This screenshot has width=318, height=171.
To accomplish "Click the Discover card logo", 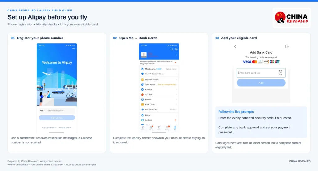I will coord(266,62).
